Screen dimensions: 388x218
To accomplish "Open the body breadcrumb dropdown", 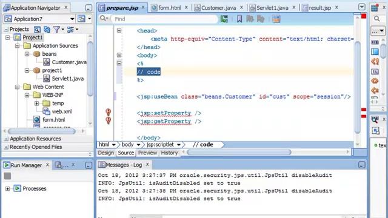I will coord(139,145).
